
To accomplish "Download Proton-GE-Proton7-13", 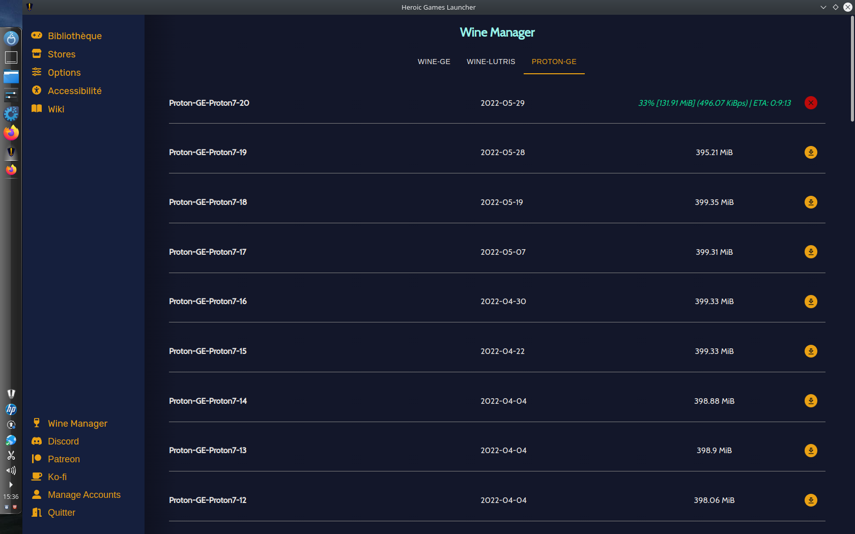I will 811,451.
